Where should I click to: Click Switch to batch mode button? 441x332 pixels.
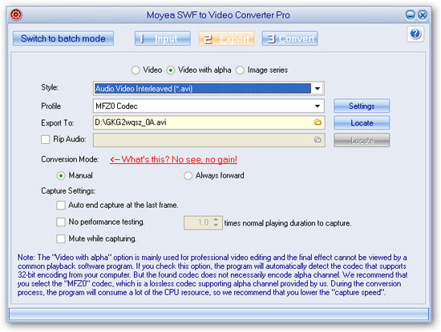[63, 38]
